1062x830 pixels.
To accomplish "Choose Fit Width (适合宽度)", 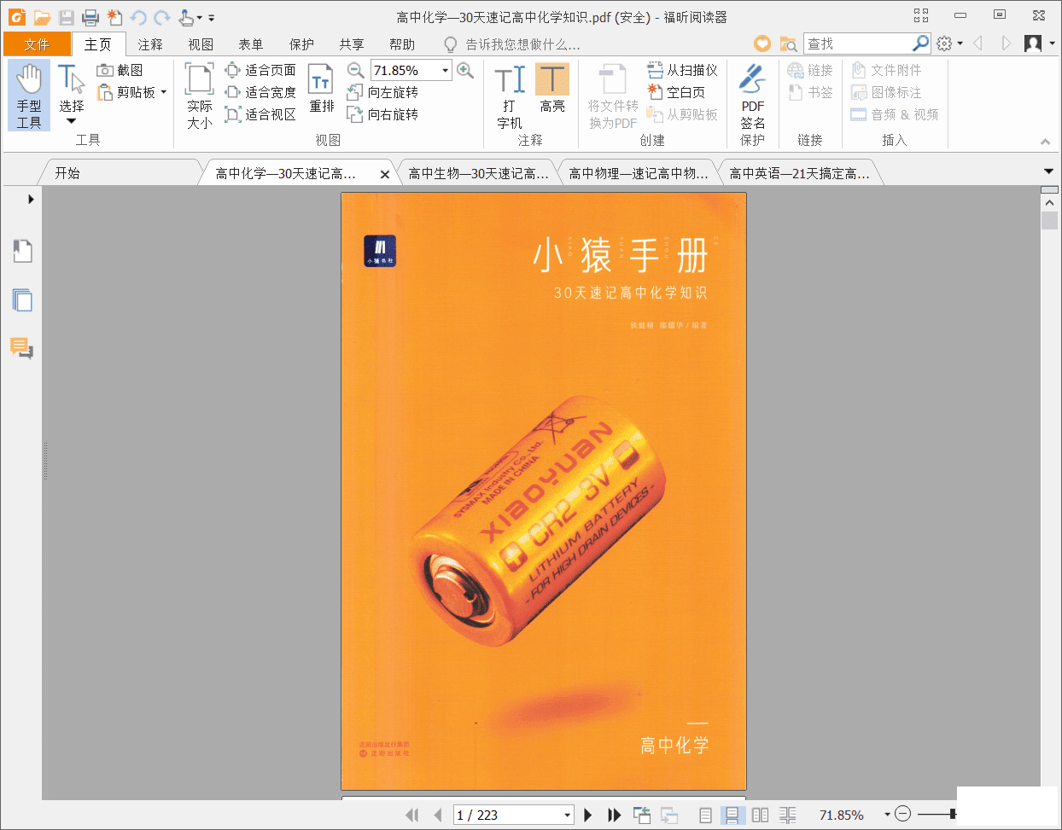I will [260, 92].
